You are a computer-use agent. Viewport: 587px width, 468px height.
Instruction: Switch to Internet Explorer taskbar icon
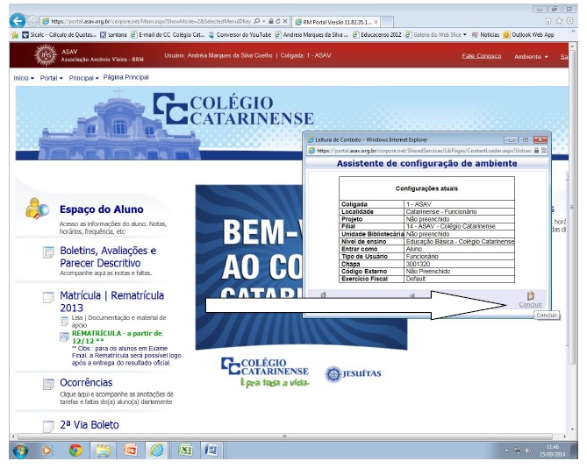156,450
